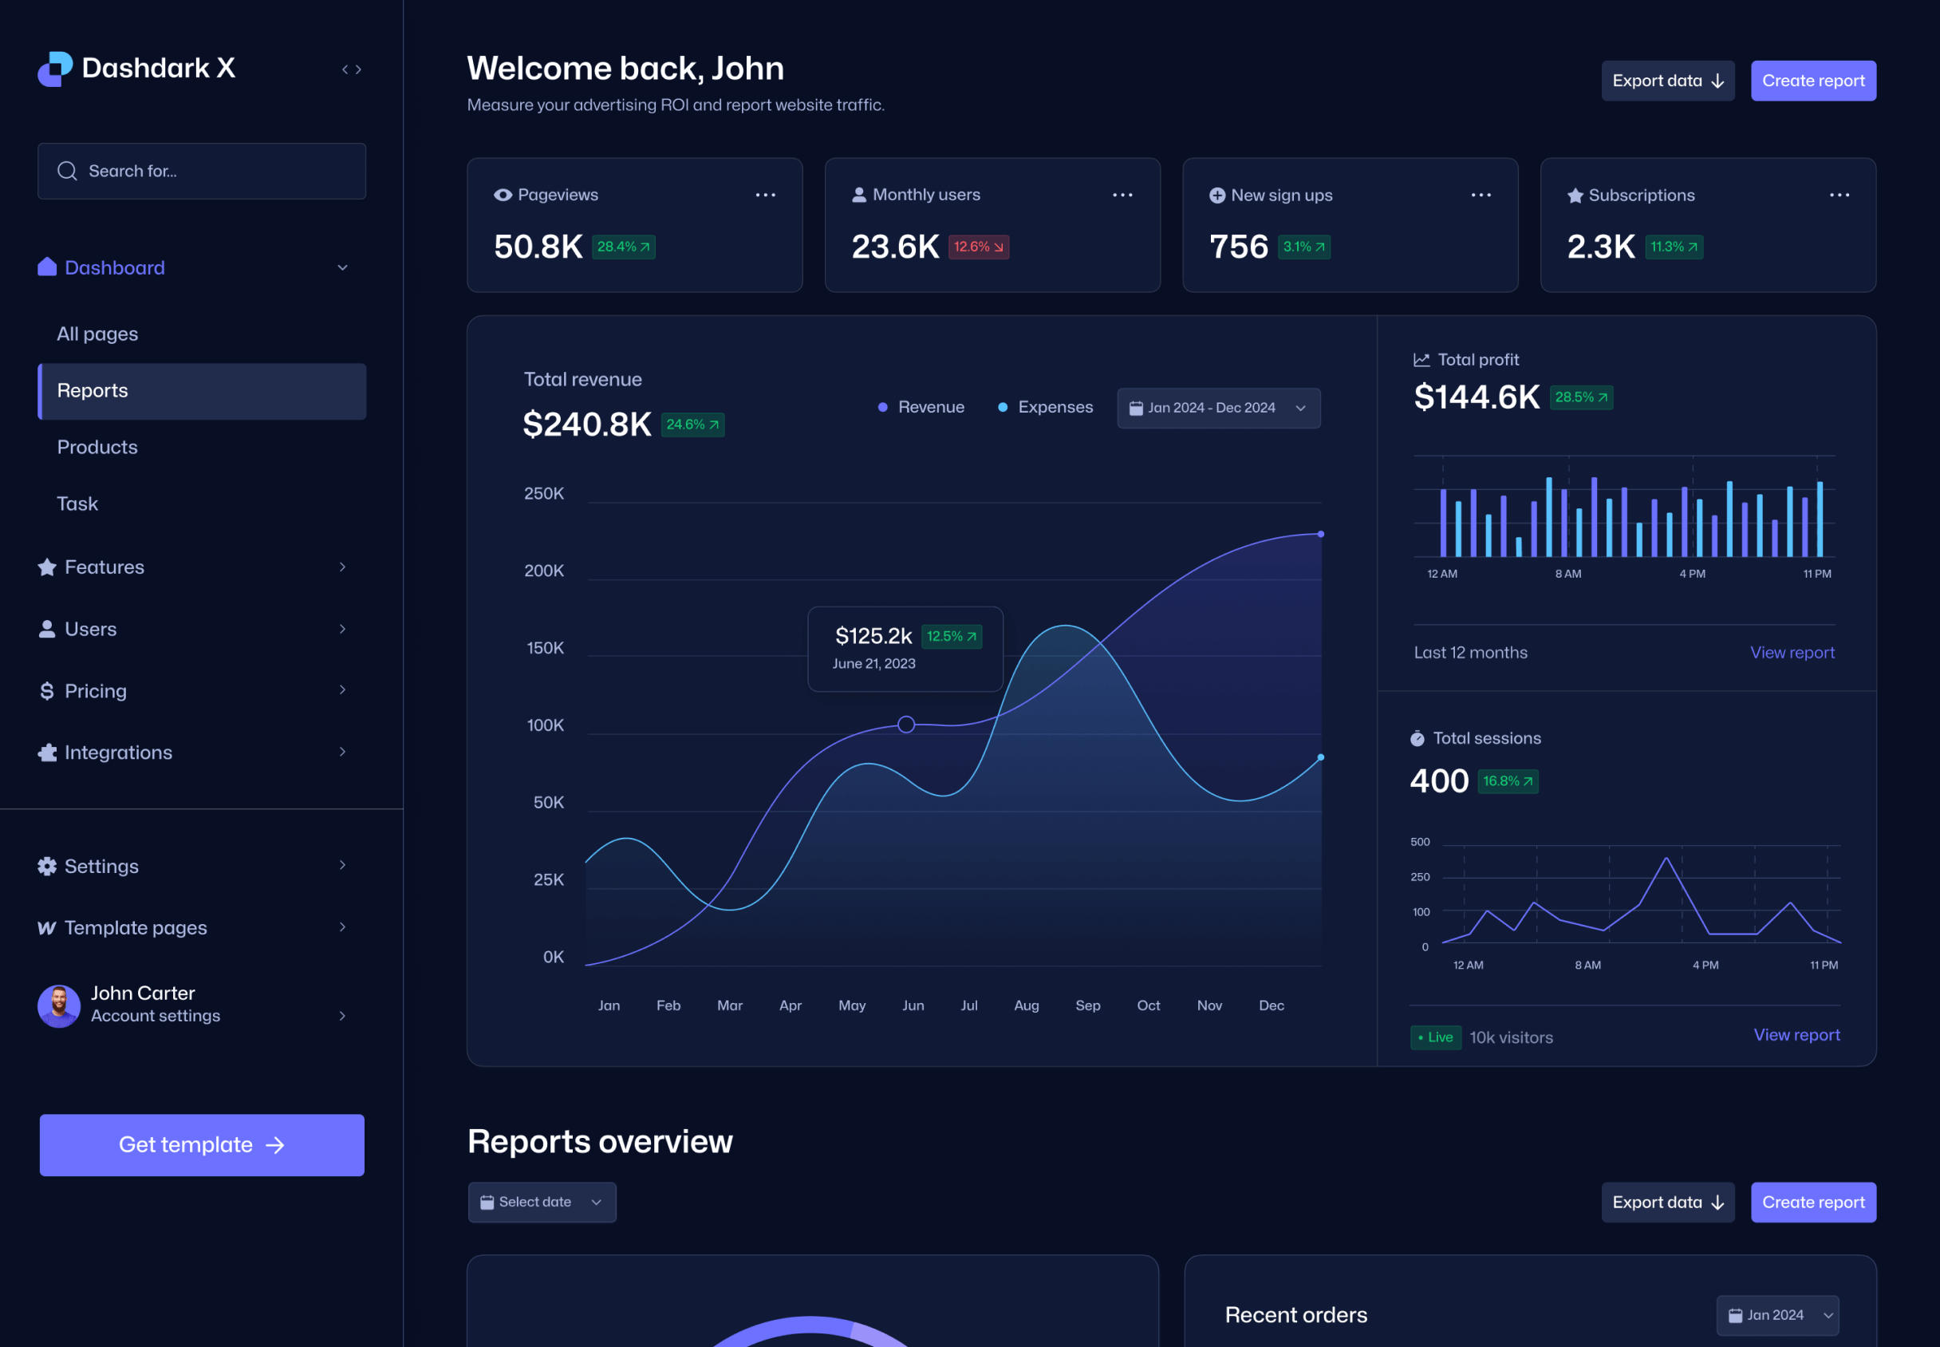Click the Create report button

1813,80
